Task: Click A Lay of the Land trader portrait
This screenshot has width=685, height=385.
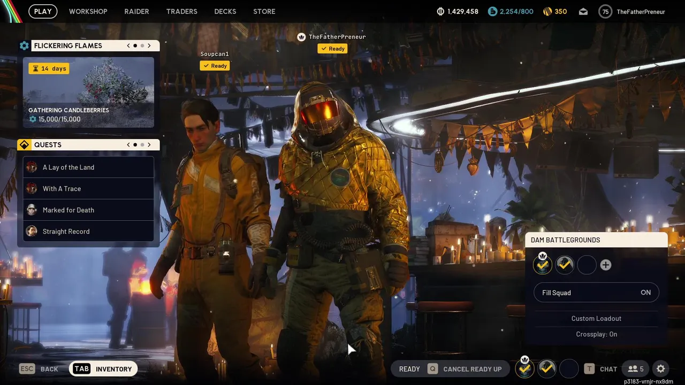Action: (32, 167)
